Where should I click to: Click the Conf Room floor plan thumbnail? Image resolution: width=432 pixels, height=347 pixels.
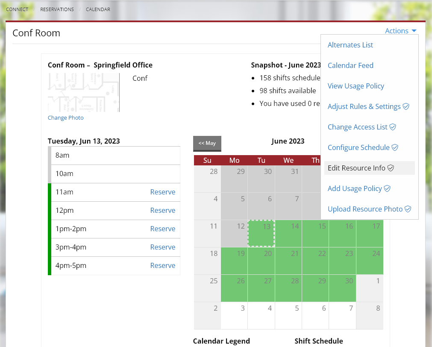tap(83, 92)
